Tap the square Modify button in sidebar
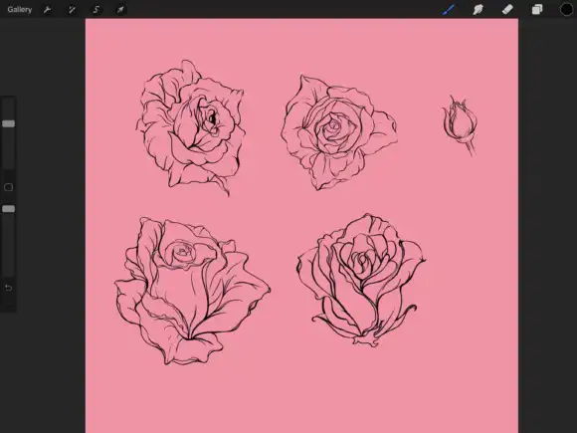This screenshot has height=433, width=577. click(x=9, y=187)
